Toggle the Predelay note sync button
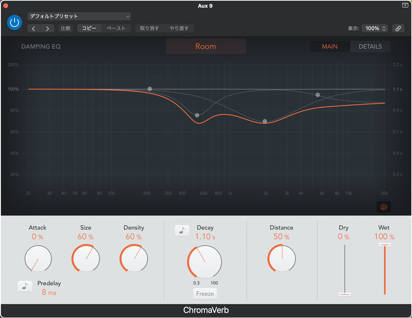This screenshot has width=412, height=318. point(25,286)
